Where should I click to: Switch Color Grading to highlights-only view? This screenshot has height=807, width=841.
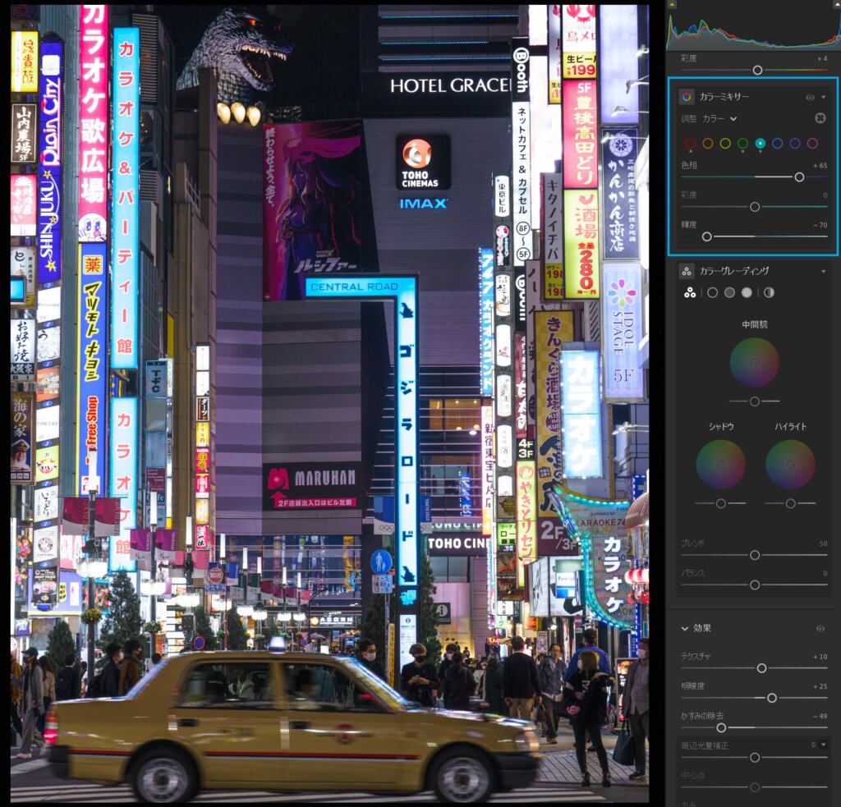(x=747, y=293)
